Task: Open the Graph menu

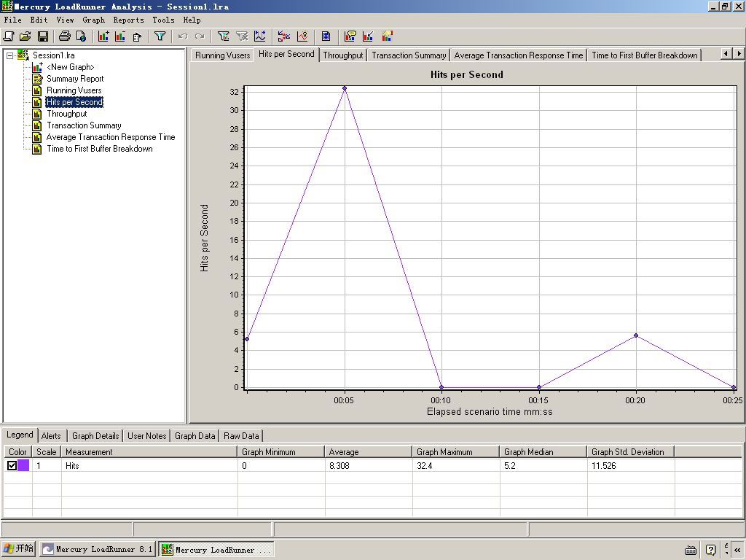Action: (94, 20)
